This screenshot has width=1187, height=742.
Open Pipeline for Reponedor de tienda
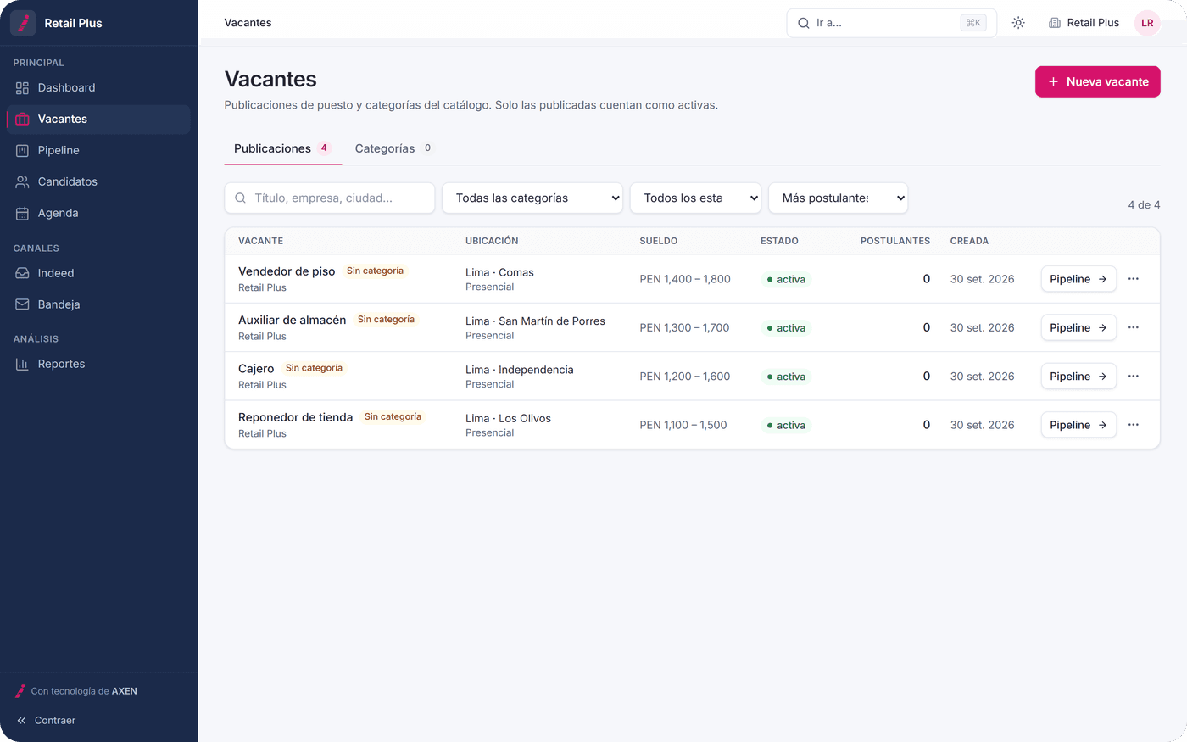click(1078, 425)
